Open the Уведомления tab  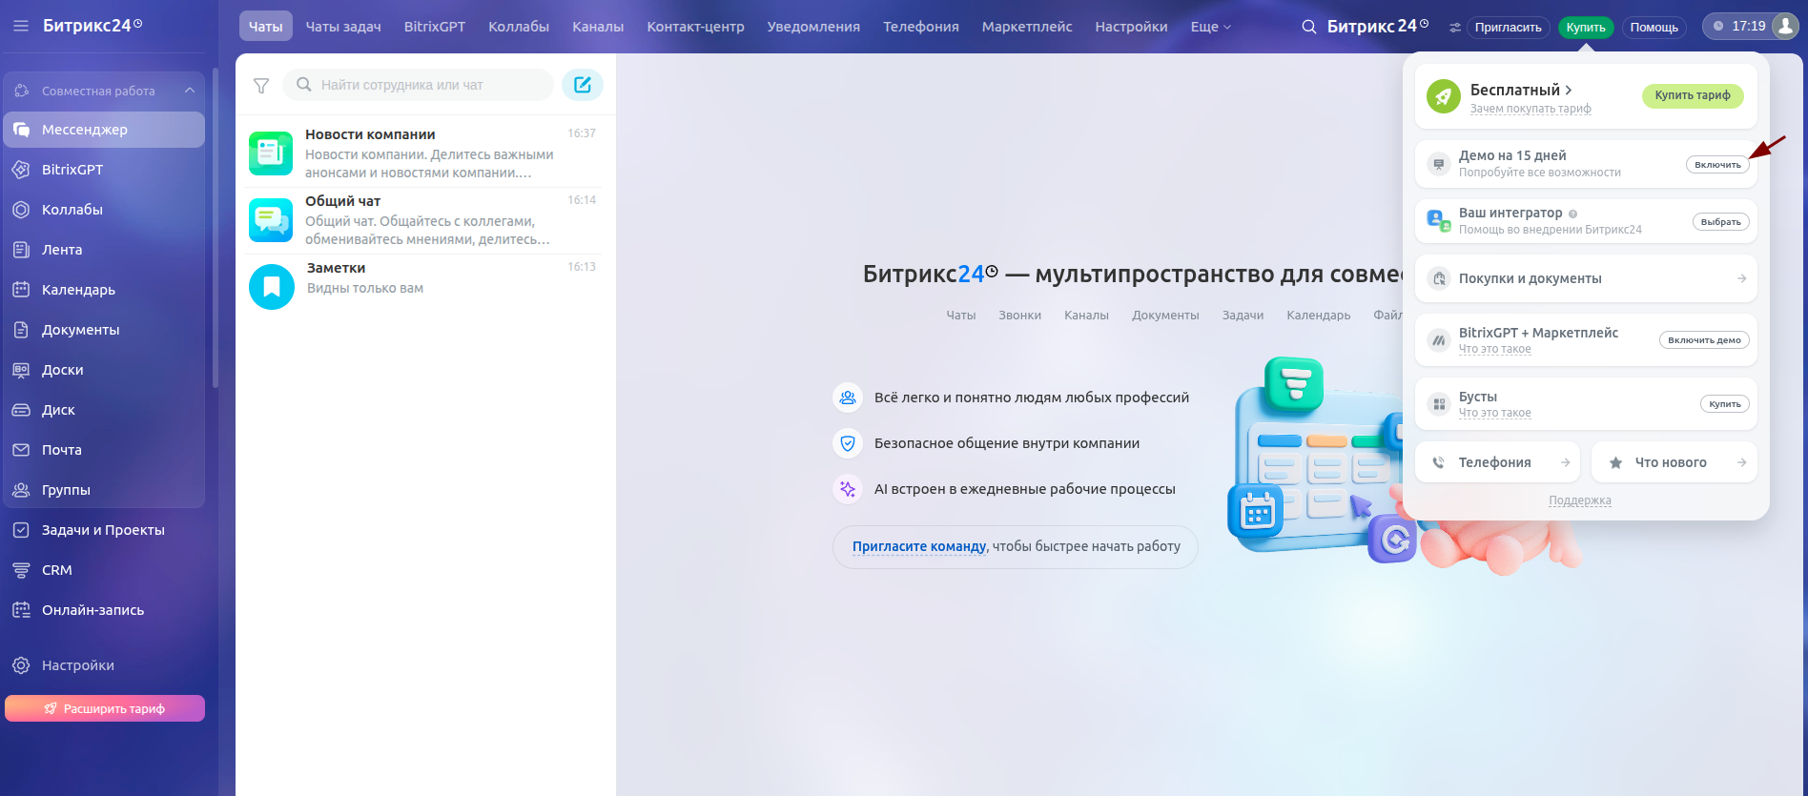click(x=813, y=27)
